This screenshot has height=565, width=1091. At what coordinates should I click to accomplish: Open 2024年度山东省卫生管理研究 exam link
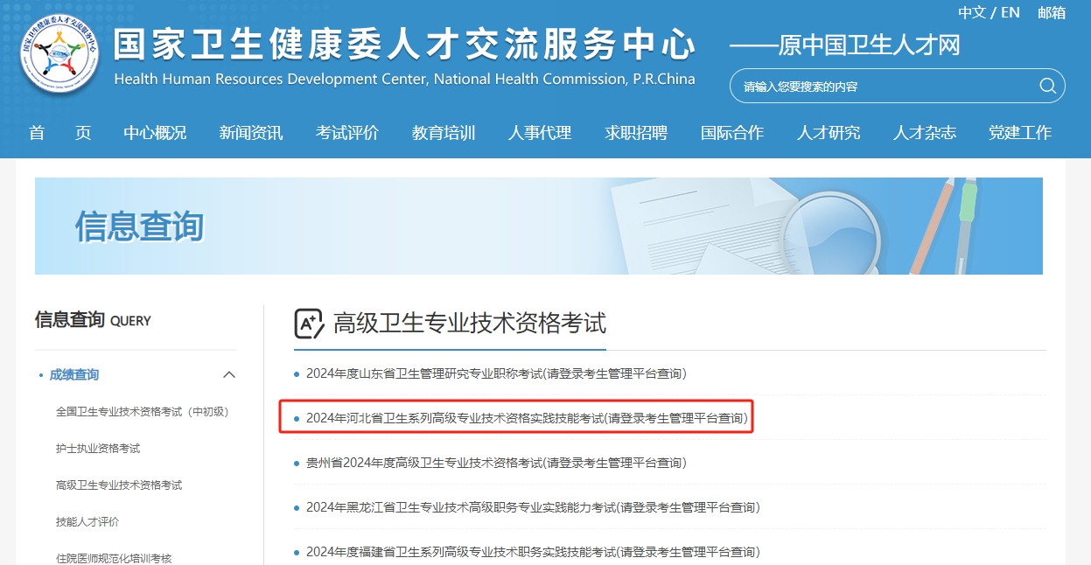coord(496,373)
